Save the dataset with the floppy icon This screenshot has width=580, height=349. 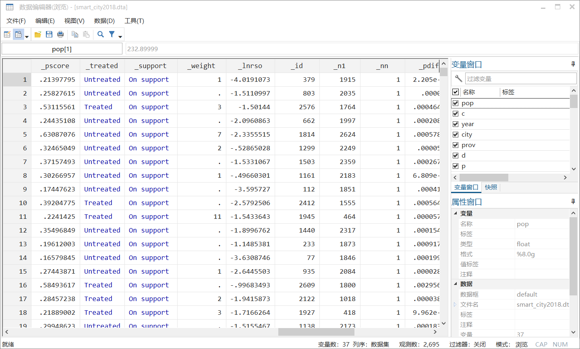coord(49,35)
